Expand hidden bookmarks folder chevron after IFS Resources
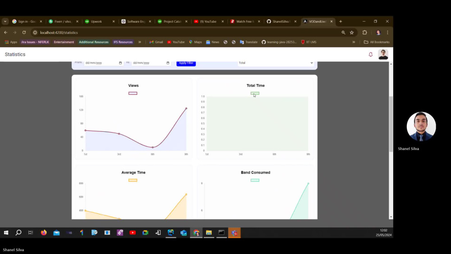 pyautogui.click(x=139, y=42)
